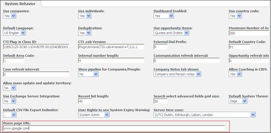Click the External Dial Prefix field

161,47
